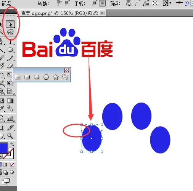The height and width of the screenshot is (191, 193).
Task: Select the Blend tool
Action: pos(10,108)
